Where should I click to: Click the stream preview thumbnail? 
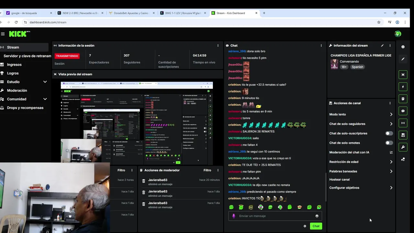(x=137, y=124)
